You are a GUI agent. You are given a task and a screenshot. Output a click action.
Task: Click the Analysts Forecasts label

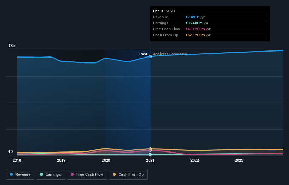170,54
